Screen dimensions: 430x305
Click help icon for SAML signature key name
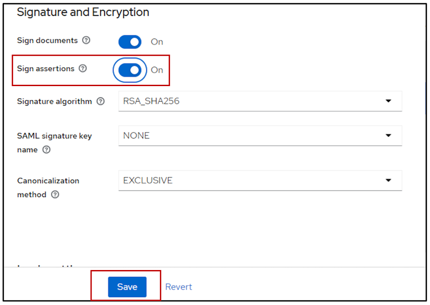[46, 150]
